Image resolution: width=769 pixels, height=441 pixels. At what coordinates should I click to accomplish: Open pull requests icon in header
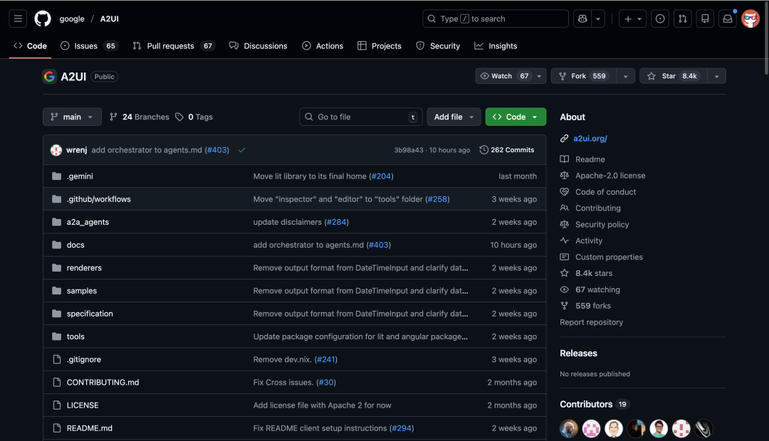(683, 18)
